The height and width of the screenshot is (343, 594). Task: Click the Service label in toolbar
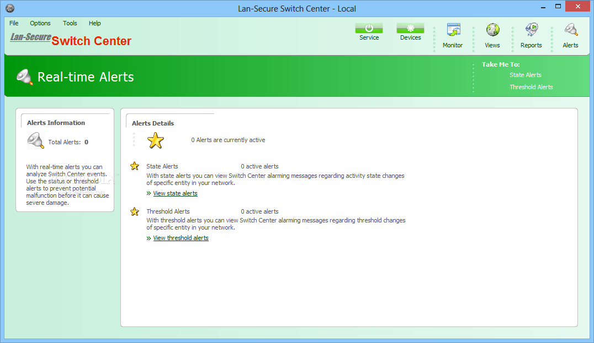point(369,37)
